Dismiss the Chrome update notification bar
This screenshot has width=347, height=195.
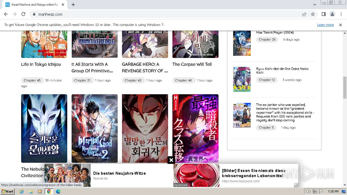pos(340,25)
